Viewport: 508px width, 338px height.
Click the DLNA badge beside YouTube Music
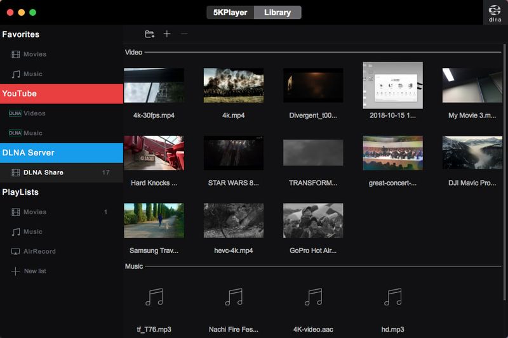pyautogui.click(x=15, y=133)
